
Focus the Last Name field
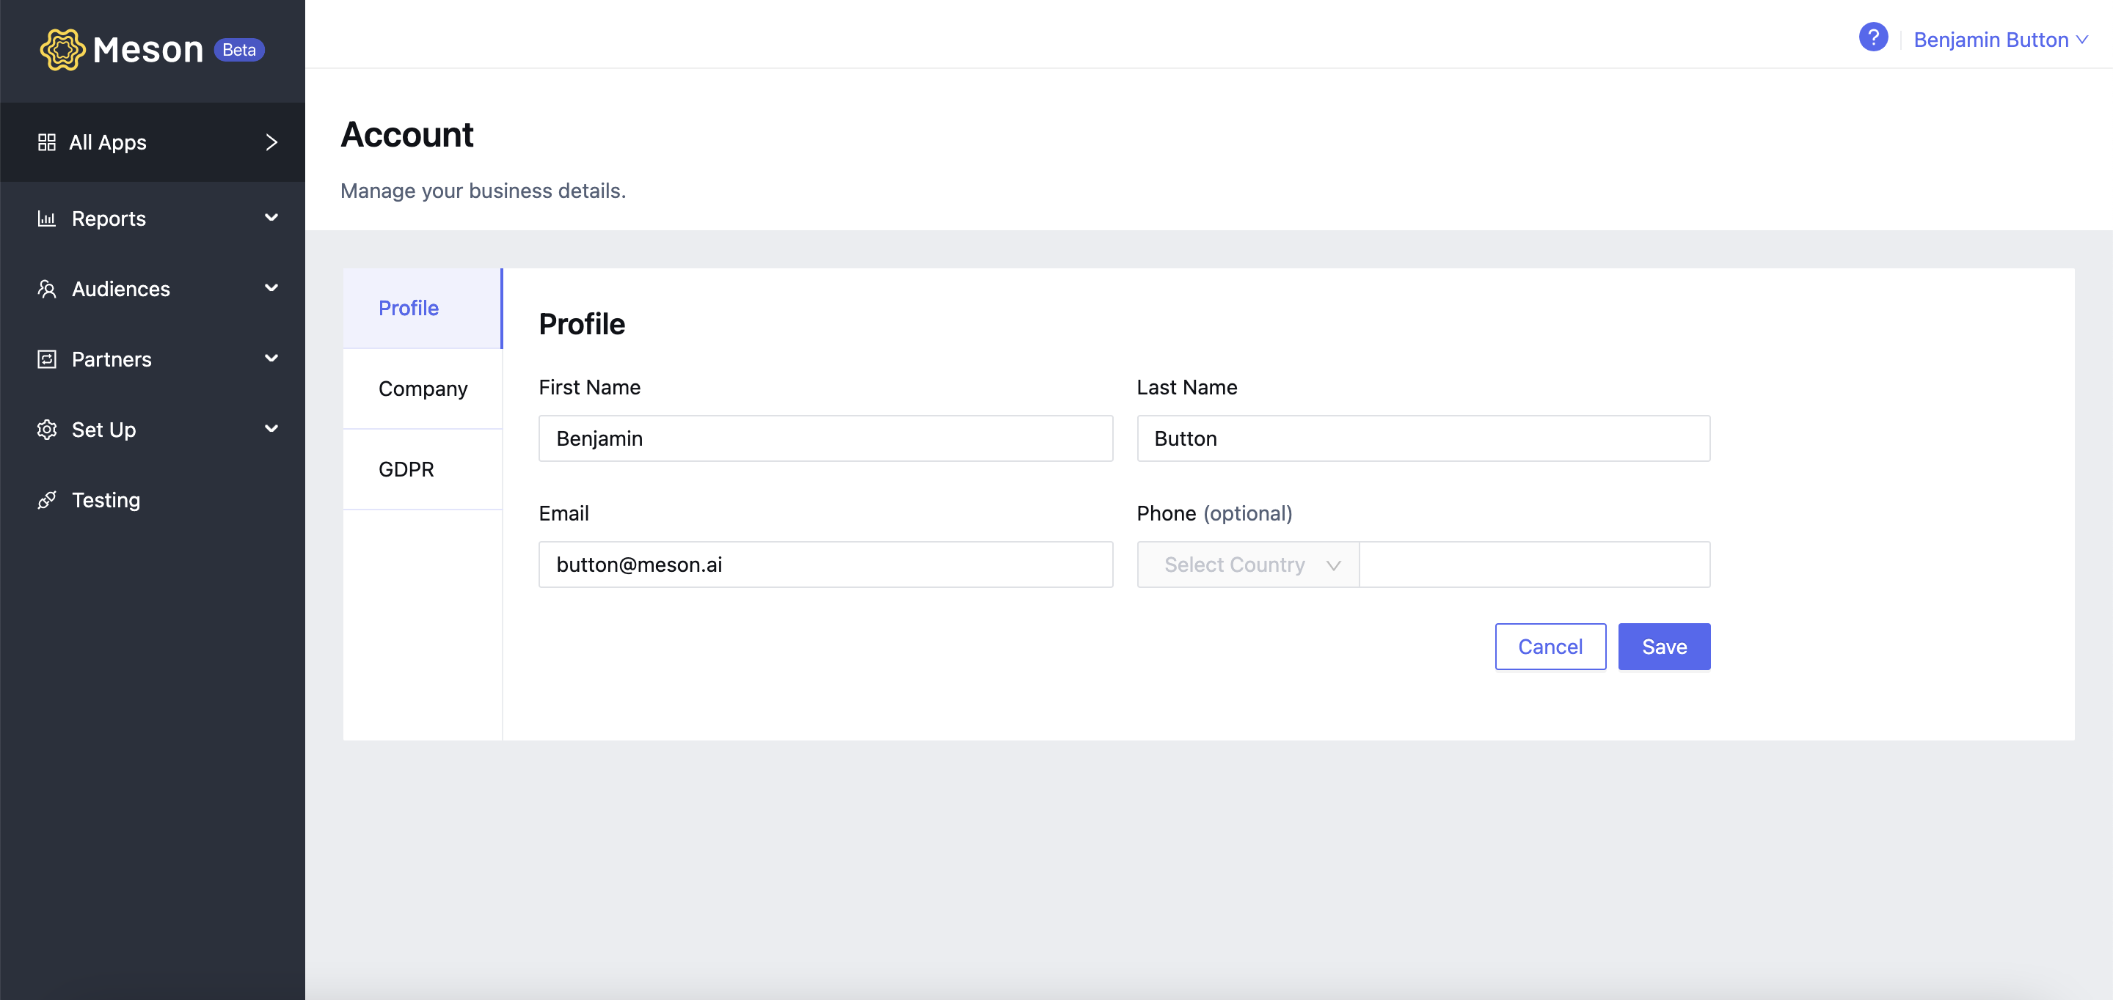tap(1423, 438)
